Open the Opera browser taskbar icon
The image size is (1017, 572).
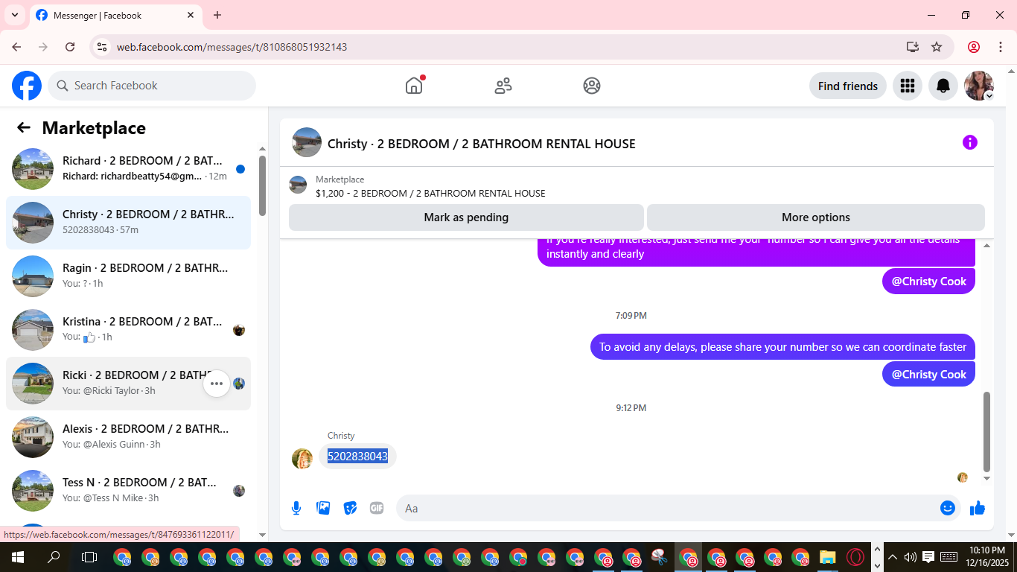(856, 557)
